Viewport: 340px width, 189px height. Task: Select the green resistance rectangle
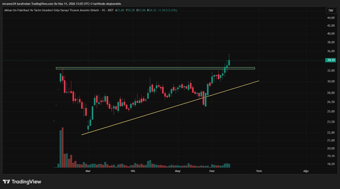(155, 68)
